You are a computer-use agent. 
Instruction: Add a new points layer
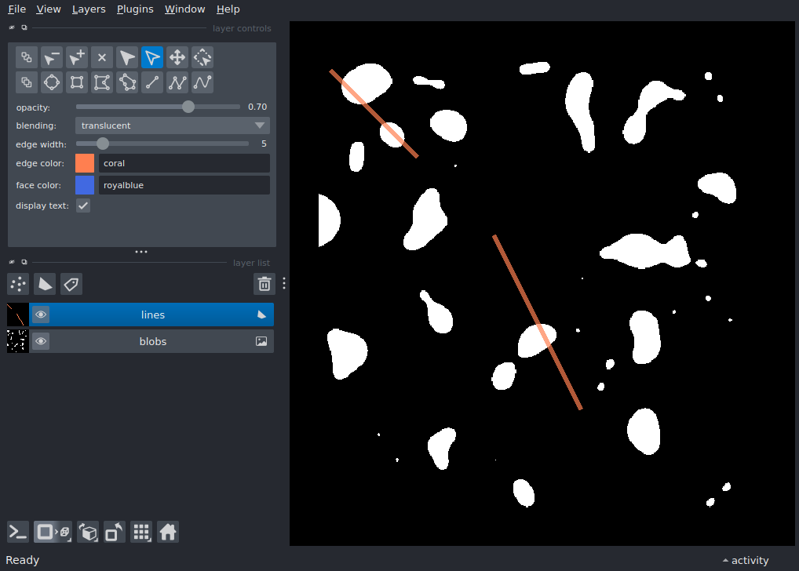(x=17, y=284)
